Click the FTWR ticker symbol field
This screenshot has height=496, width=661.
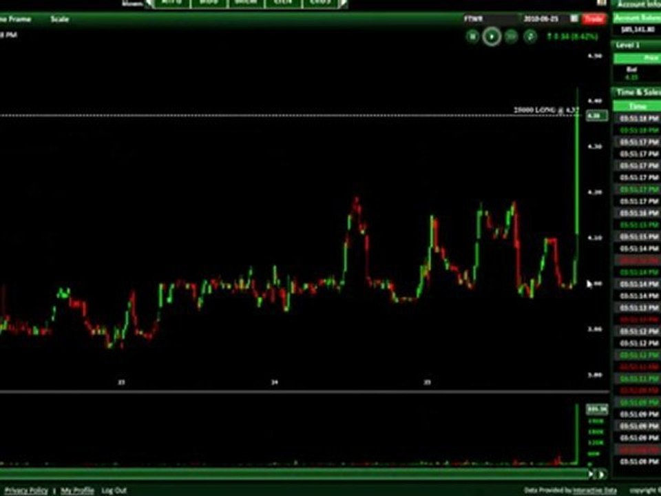point(490,19)
